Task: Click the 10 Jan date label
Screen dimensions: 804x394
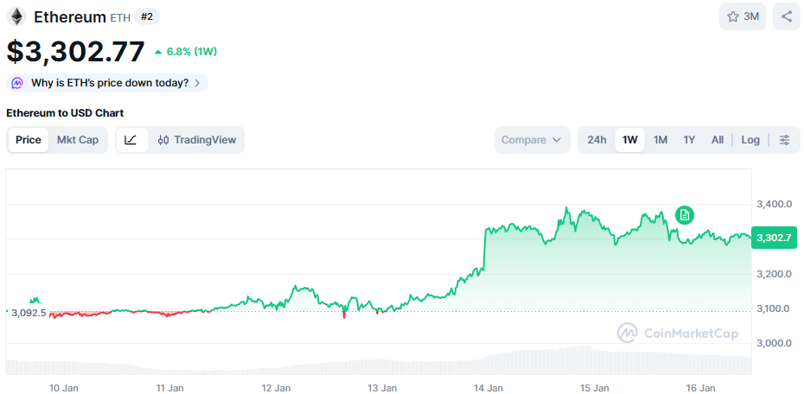Action: point(64,388)
